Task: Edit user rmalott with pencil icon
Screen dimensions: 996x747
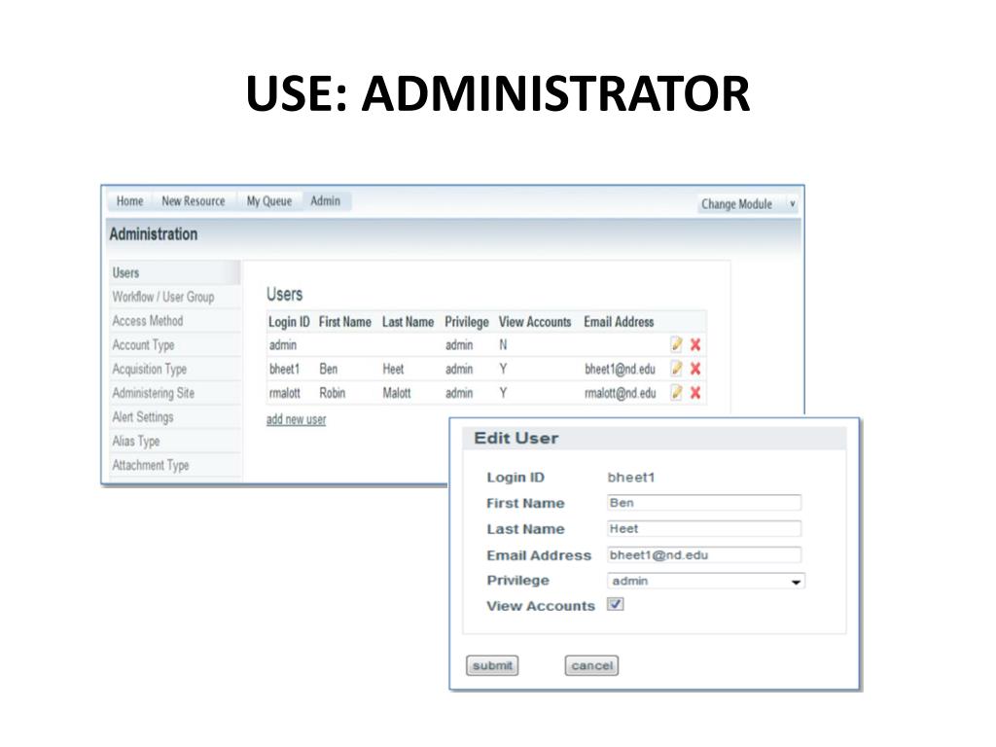Action: point(677,393)
